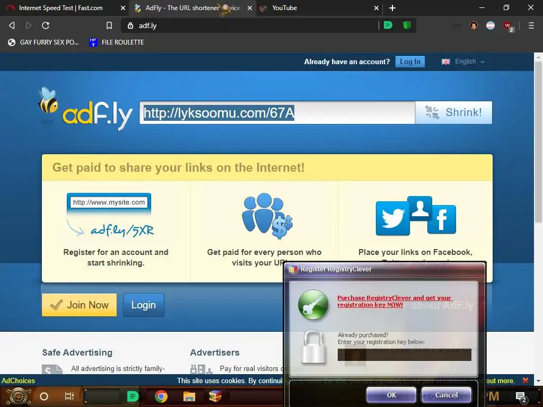This screenshot has width=543, height=407.
Task: Click Purchase RegistryClever registration key link
Action: pos(395,301)
